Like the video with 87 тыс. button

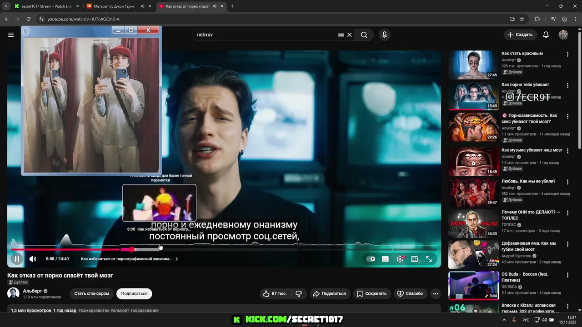(275, 294)
